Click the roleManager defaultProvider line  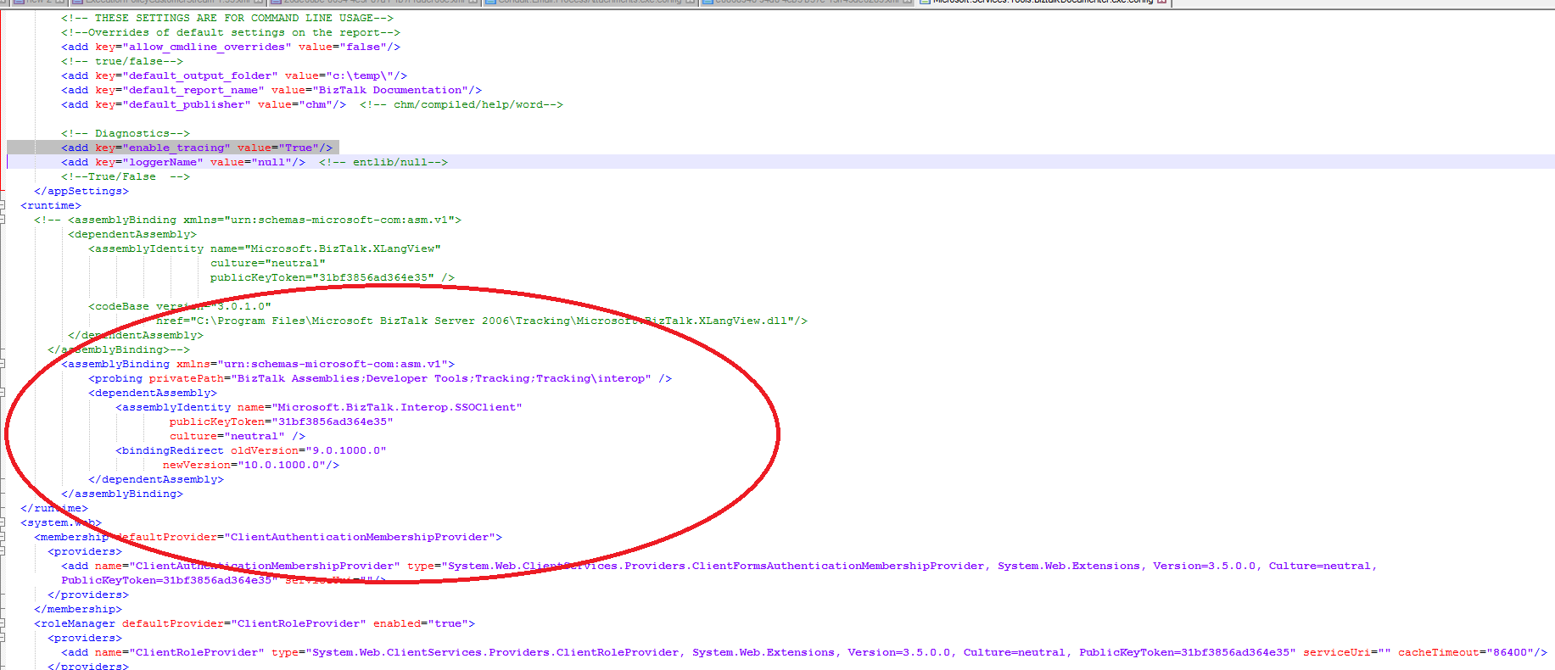pyautogui.click(x=255, y=623)
